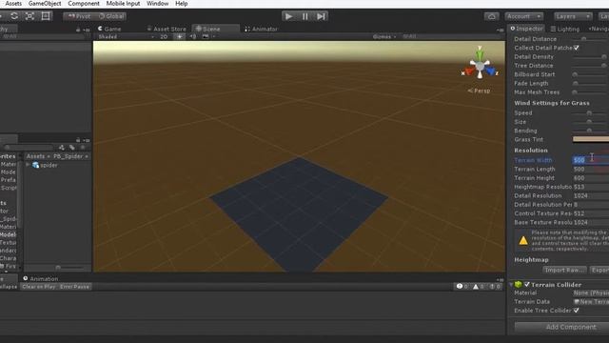Disable the Terrain Collider checkbox
This screenshot has width=609, height=343.
click(x=527, y=285)
